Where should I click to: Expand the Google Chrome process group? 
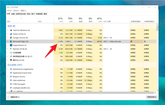8,38
